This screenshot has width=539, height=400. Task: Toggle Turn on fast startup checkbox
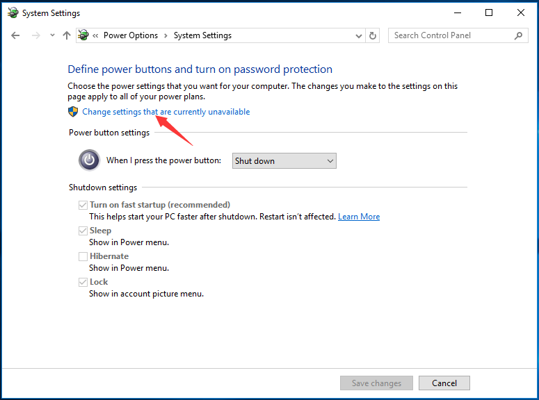[83, 205]
